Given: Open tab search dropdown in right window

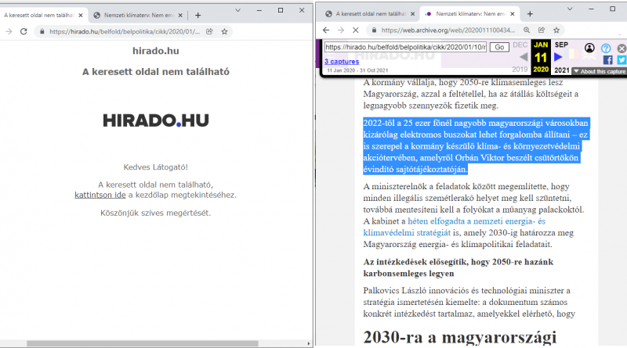Looking at the screenshot, I should pos(570,9).
